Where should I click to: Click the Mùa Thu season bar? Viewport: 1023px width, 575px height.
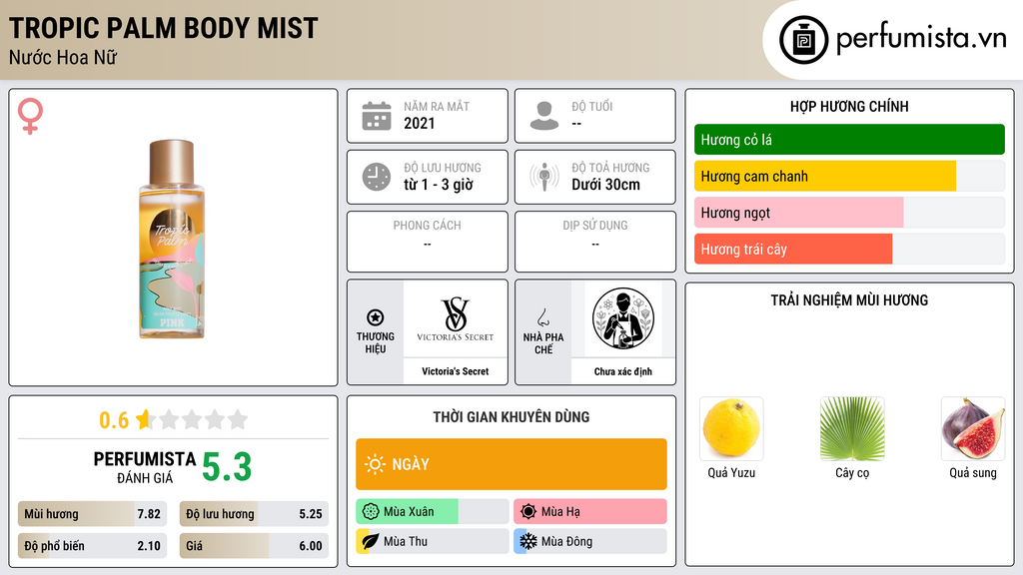[x=432, y=541]
